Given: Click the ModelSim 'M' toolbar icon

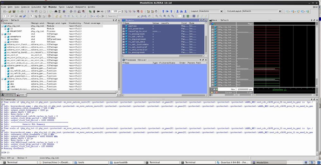Looking at the screenshot, I should pos(64,12).
